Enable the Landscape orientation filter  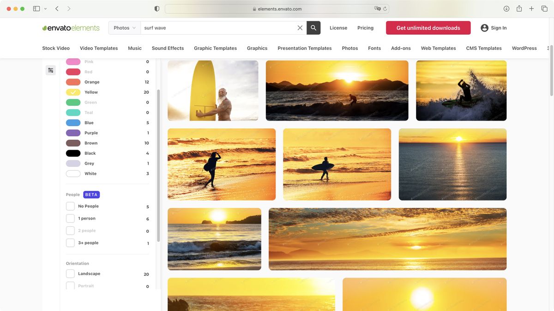click(70, 274)
